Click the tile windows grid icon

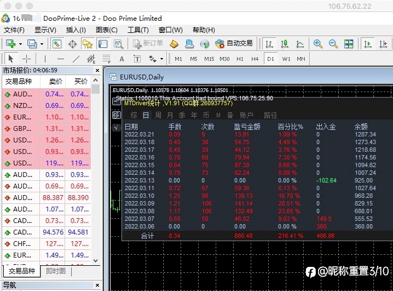348,44
